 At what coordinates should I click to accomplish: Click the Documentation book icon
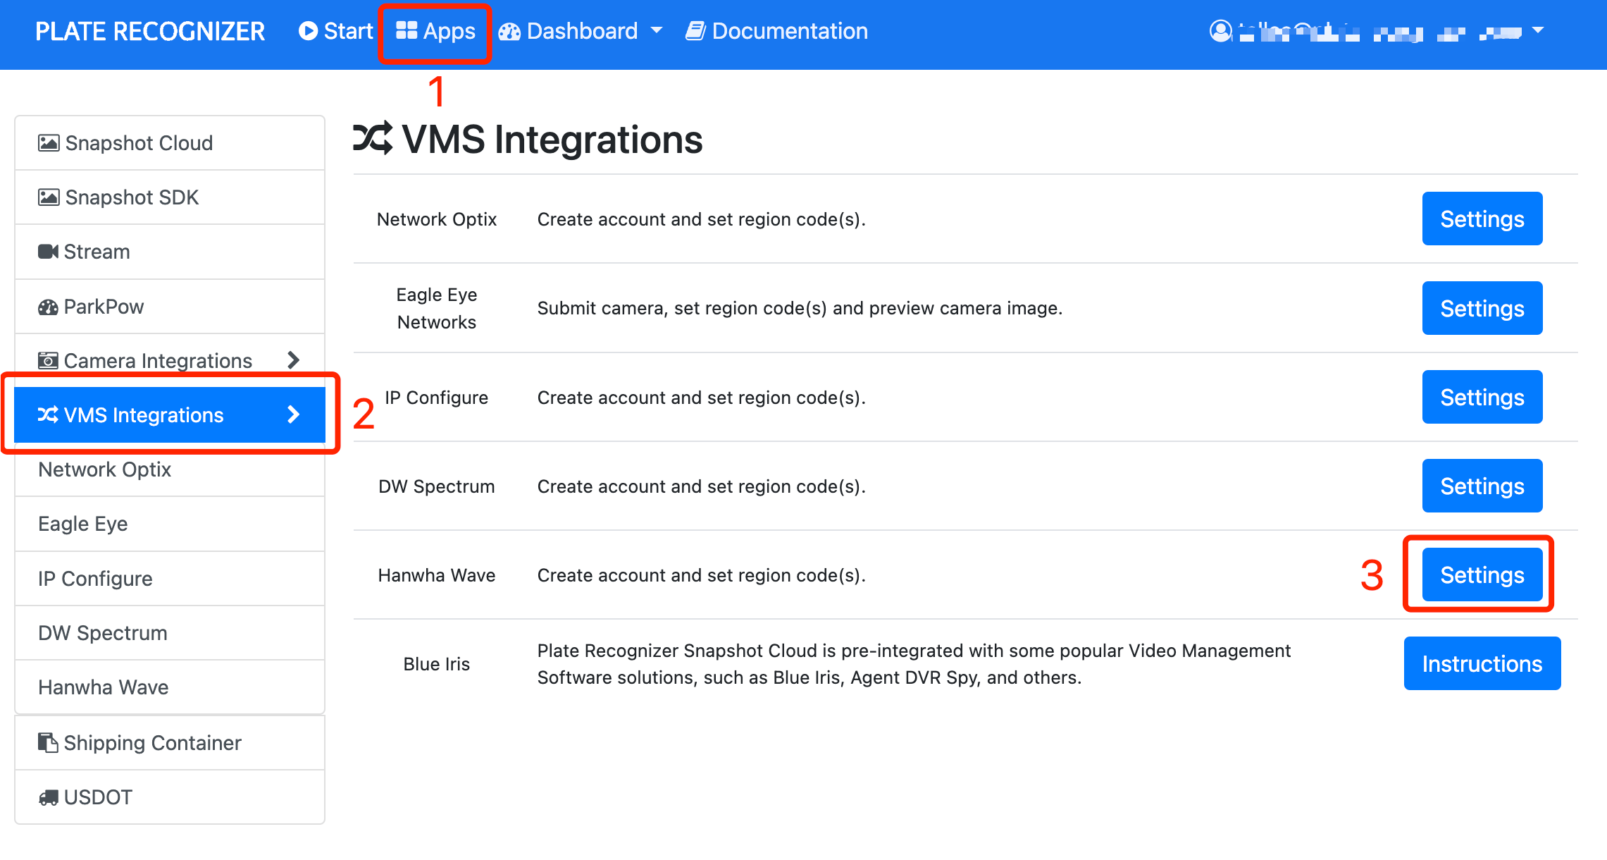(x=695, y=31)
